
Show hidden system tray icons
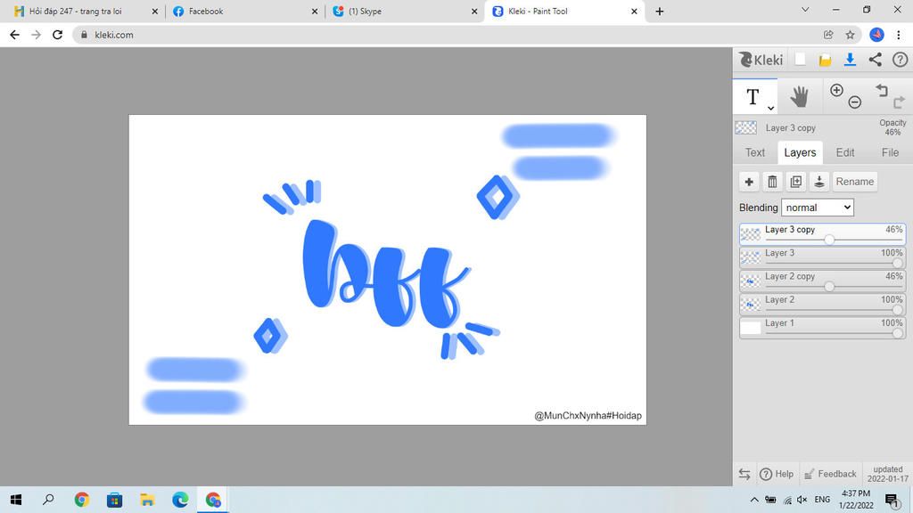pyautogui.click(x=754, y=500)
